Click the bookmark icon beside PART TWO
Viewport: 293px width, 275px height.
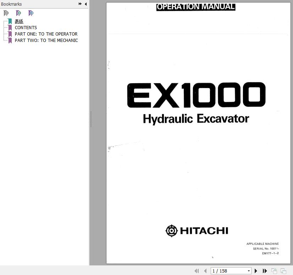(10, 41)
